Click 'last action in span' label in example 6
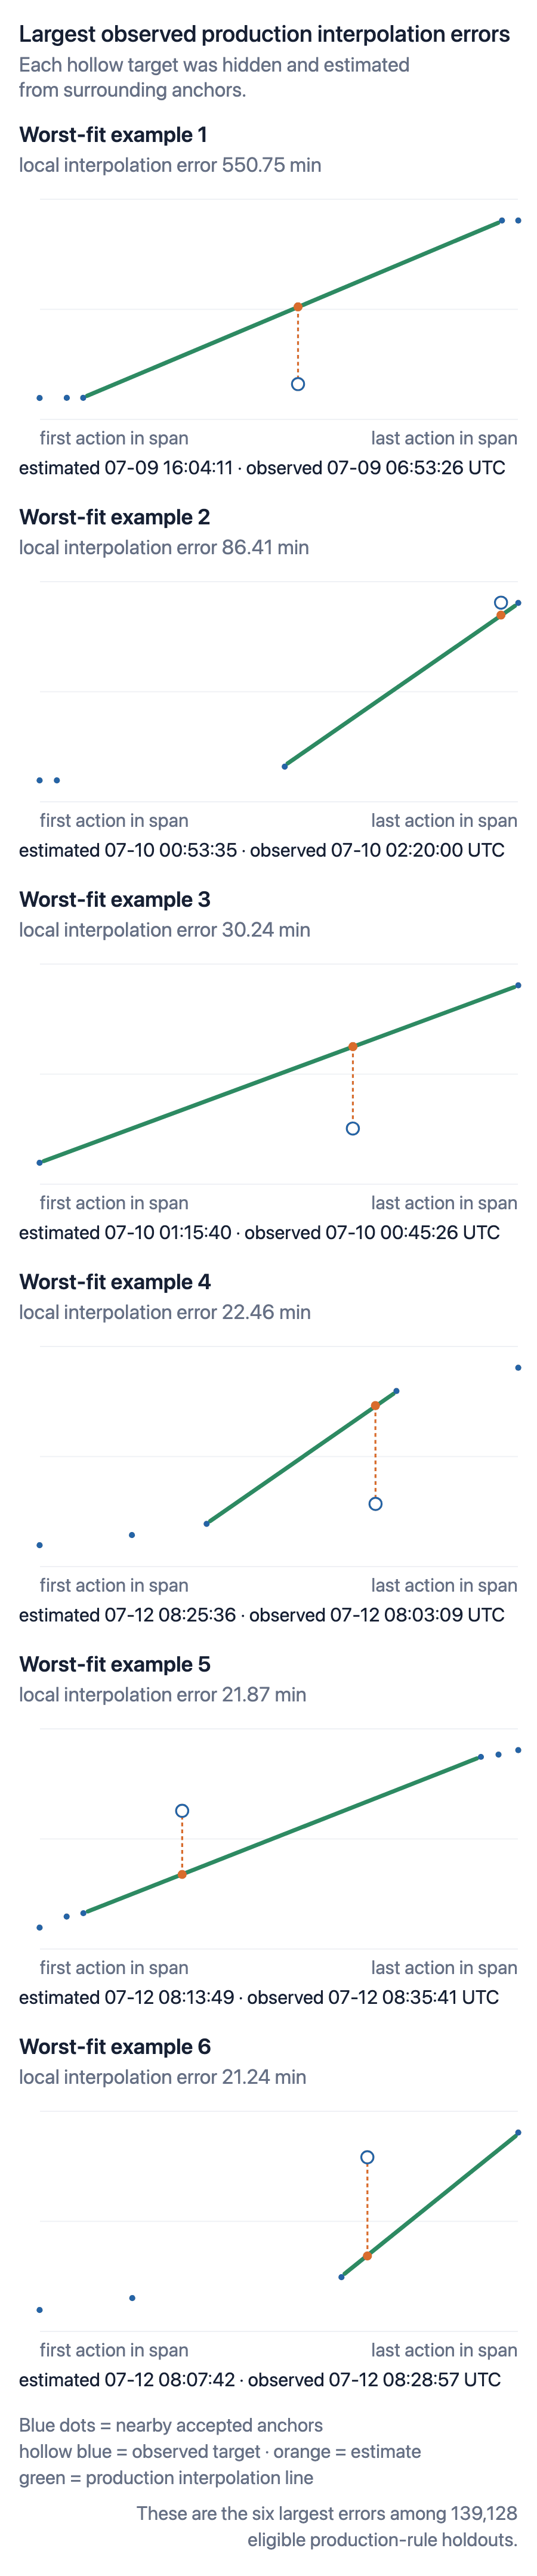This screenshot has height=2576, width=537. click(444, 2350)
